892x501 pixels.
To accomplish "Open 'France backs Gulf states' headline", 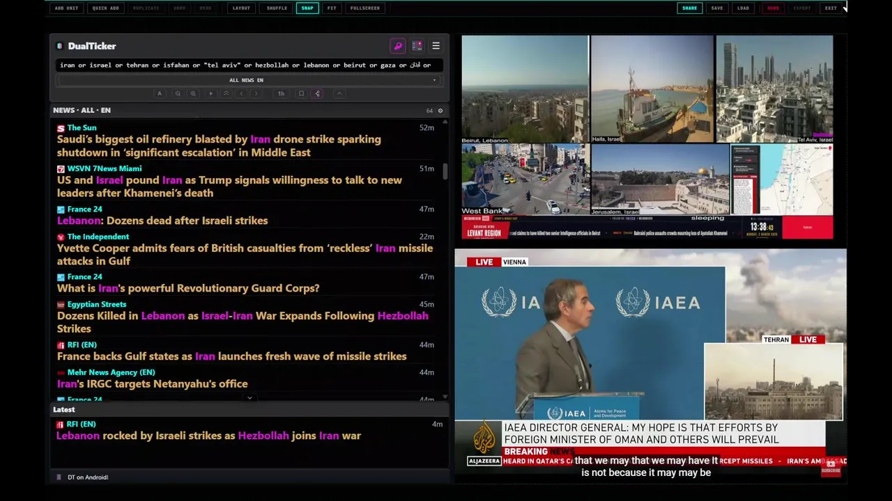I will click(231, 356).
